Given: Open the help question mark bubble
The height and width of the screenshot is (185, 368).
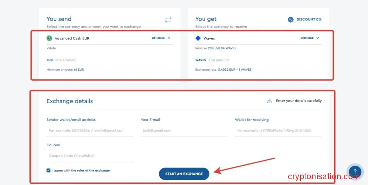Looking at the screenshot, I should click(355, 171).
